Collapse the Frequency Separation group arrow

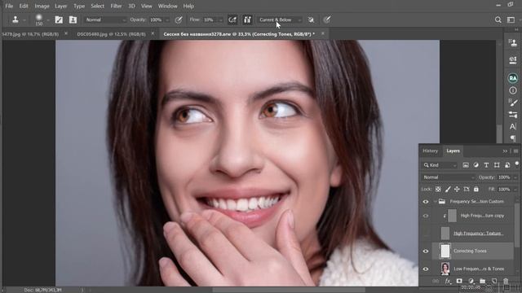[435, 202]
